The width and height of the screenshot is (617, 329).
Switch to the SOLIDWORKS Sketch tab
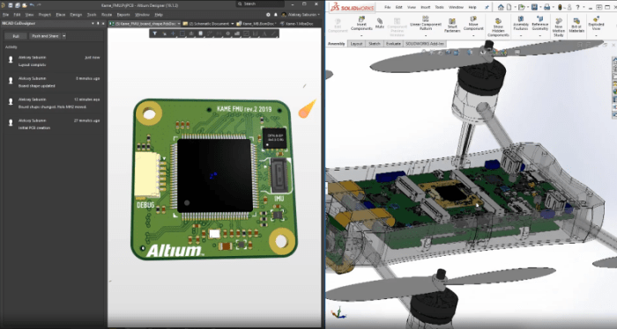[x=375, y=44]
